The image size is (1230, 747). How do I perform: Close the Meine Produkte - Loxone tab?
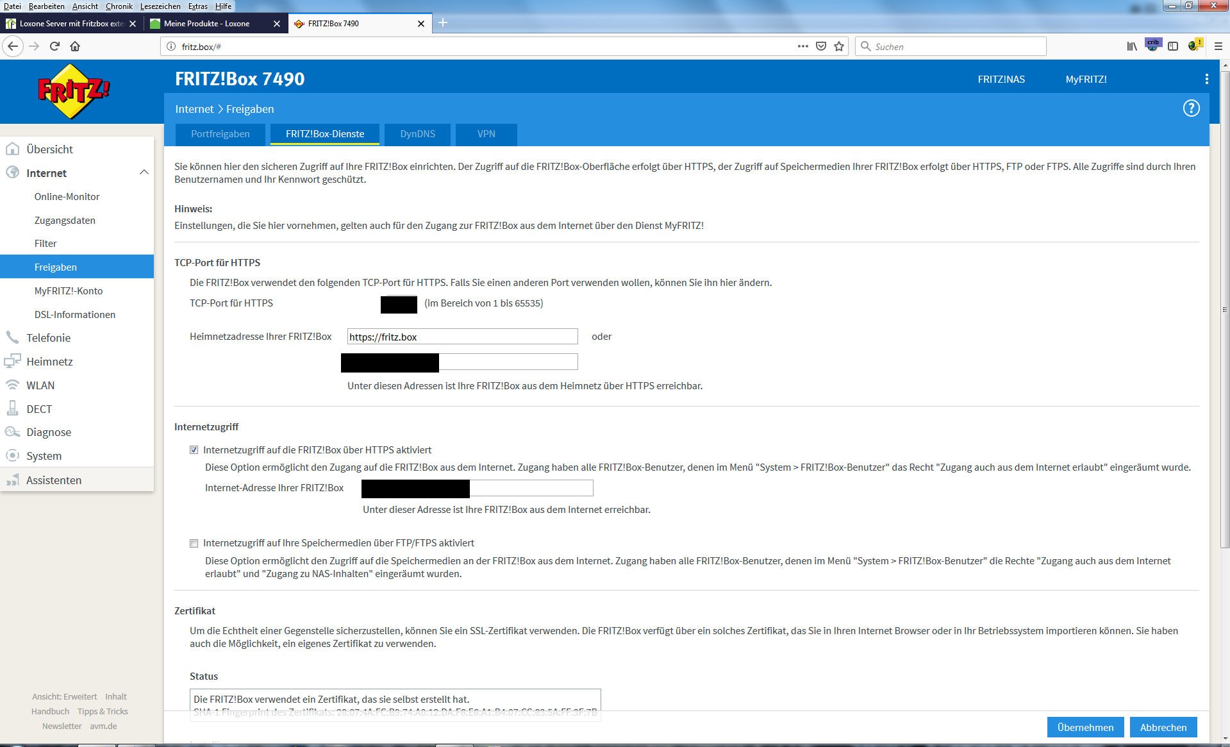(277, 24)
